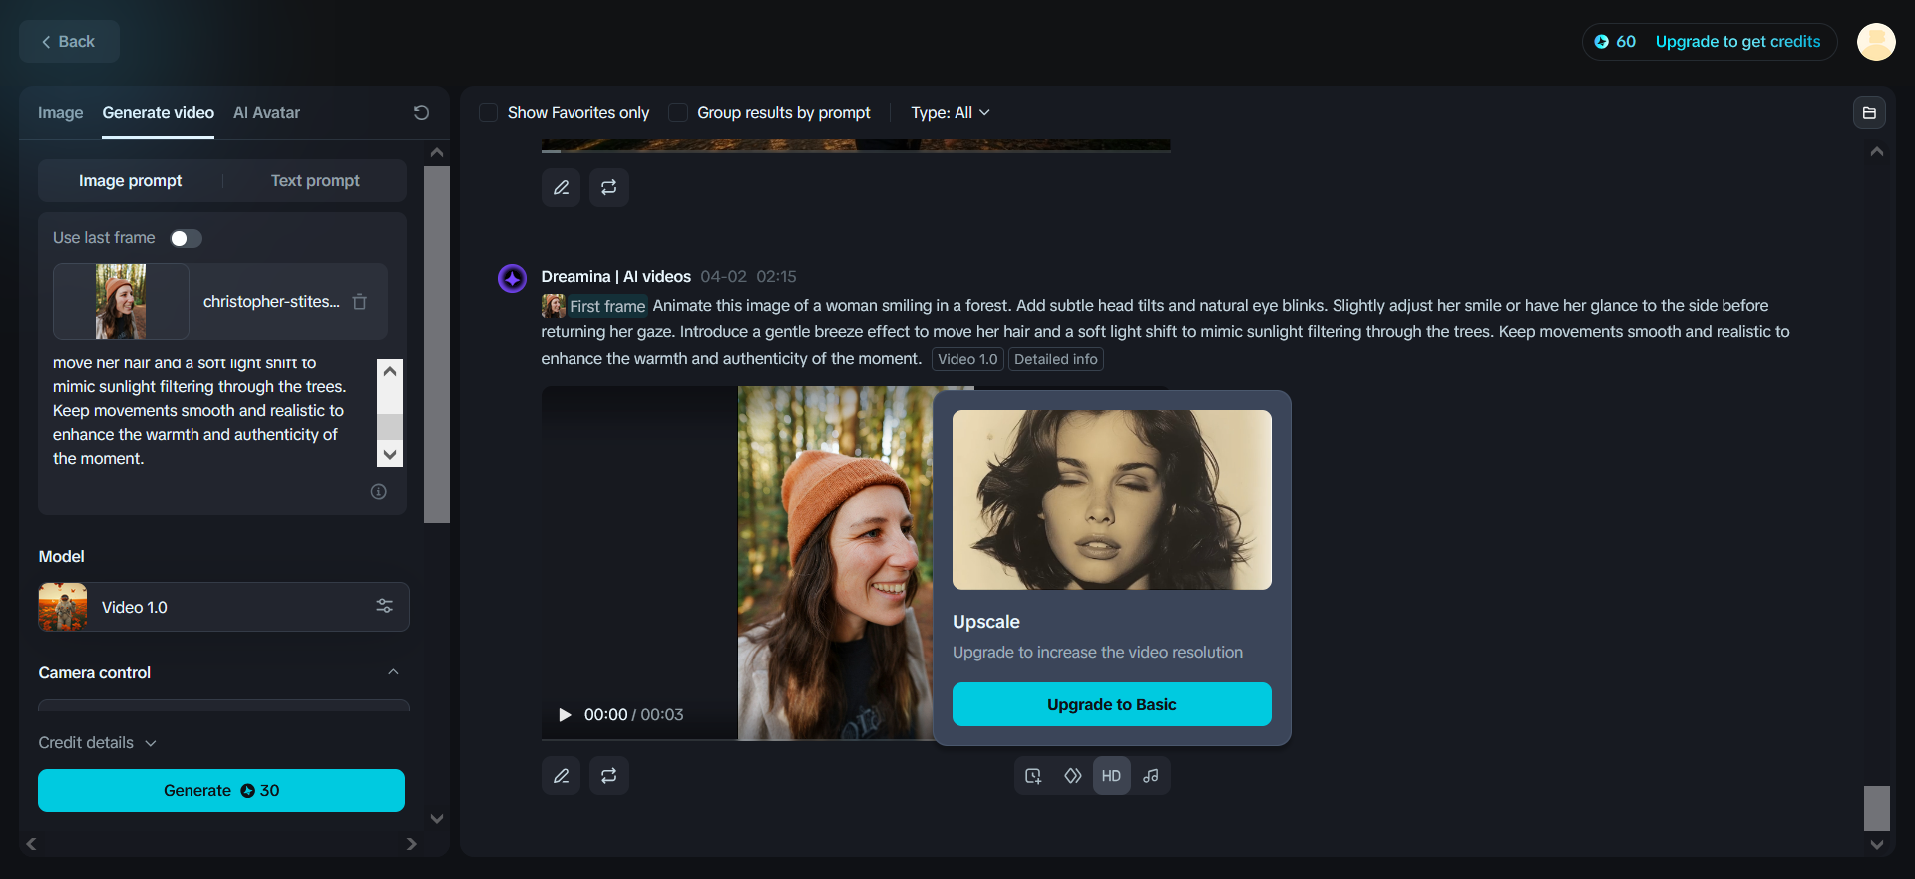Click the reset icon beside AI Avatar

[421, 113]
